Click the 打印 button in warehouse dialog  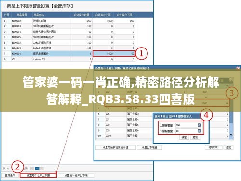214,147
